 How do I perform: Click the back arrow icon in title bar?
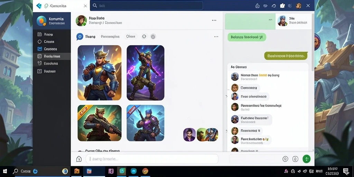[x=39, y=6]
